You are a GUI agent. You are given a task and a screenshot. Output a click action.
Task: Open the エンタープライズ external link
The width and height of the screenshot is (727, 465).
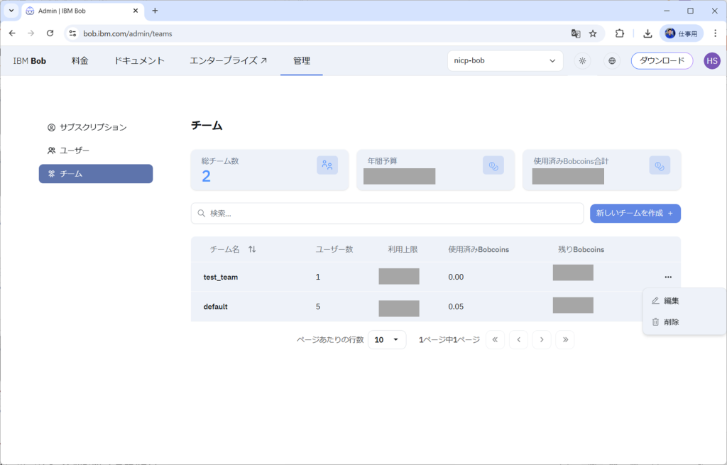coord(228,61)
